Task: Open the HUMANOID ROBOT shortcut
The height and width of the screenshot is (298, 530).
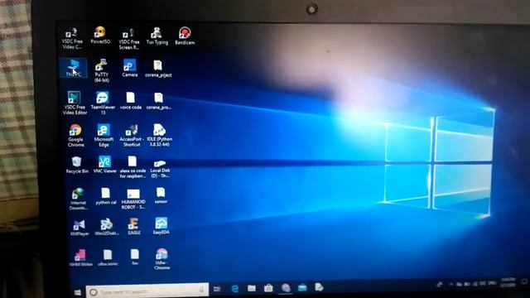Action: pos(133,199)
